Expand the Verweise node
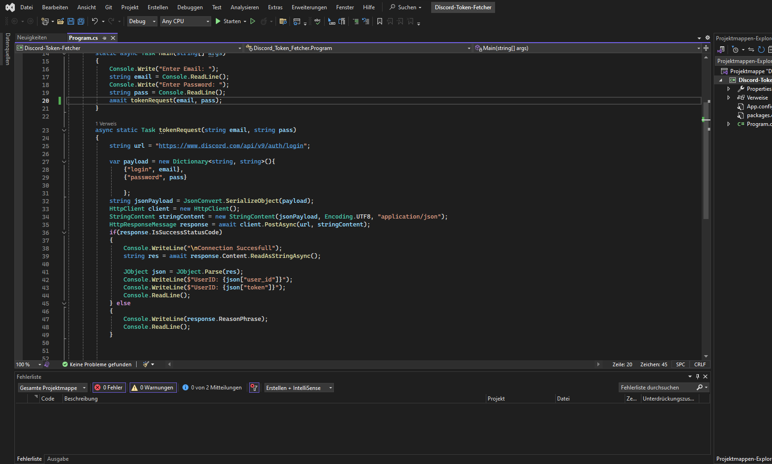The width and height of the screenshot is (772, 464). [x=728, y=98]
